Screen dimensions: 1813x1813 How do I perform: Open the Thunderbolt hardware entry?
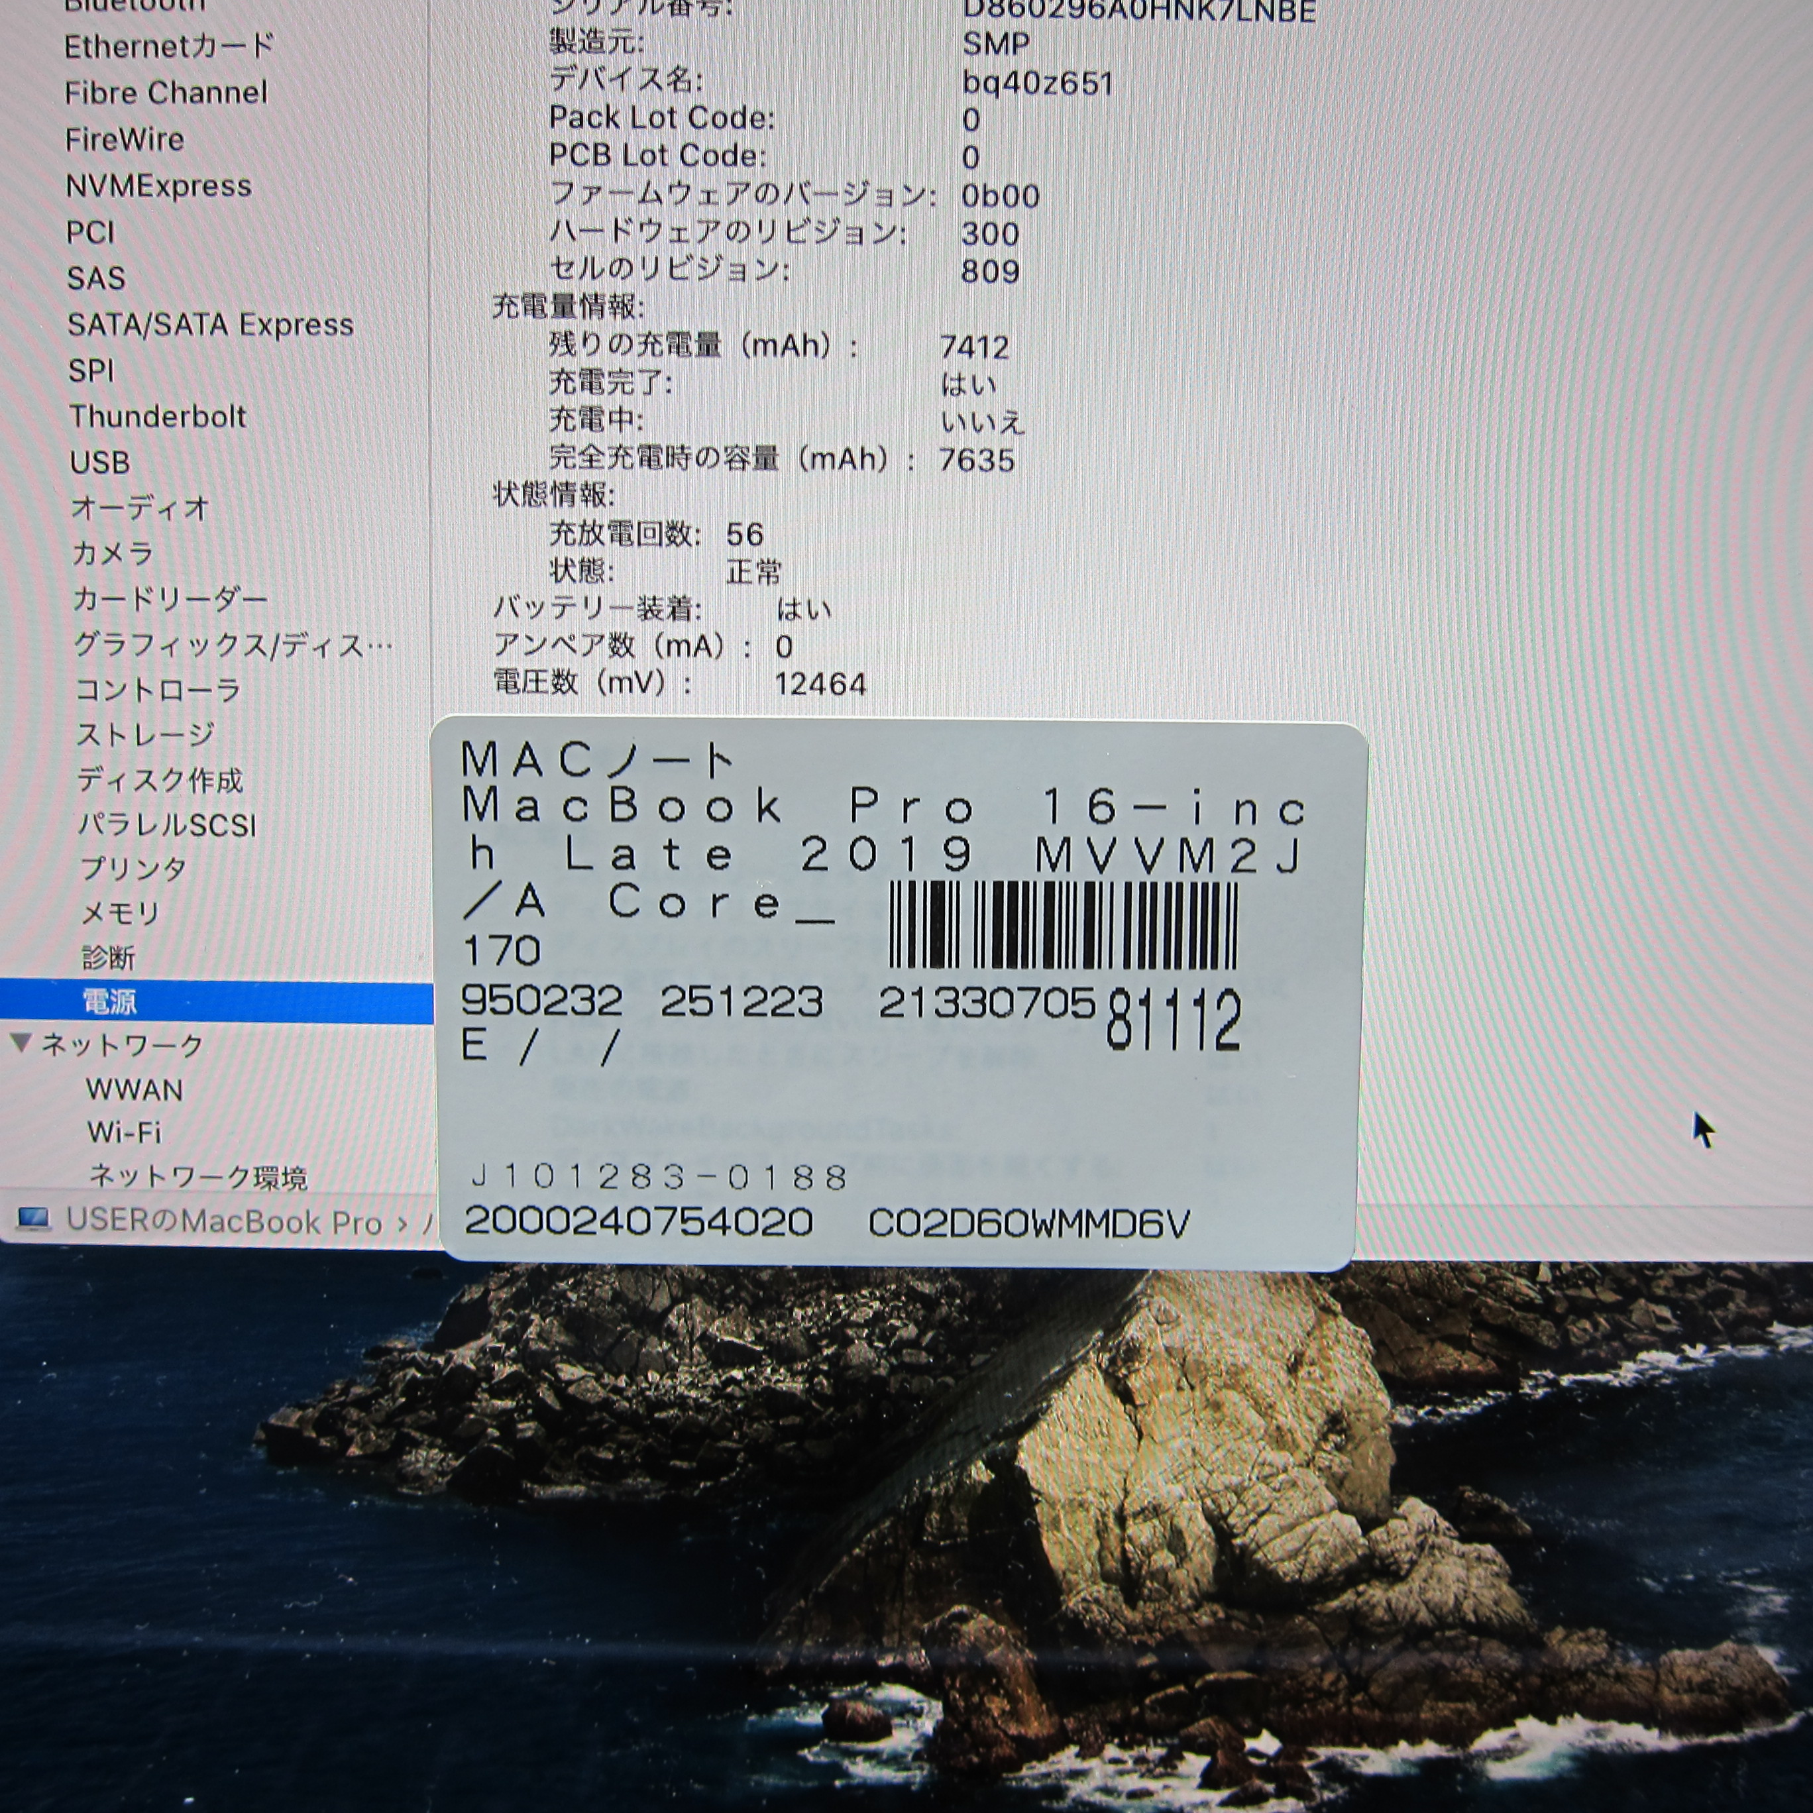[x=158, y=417]
